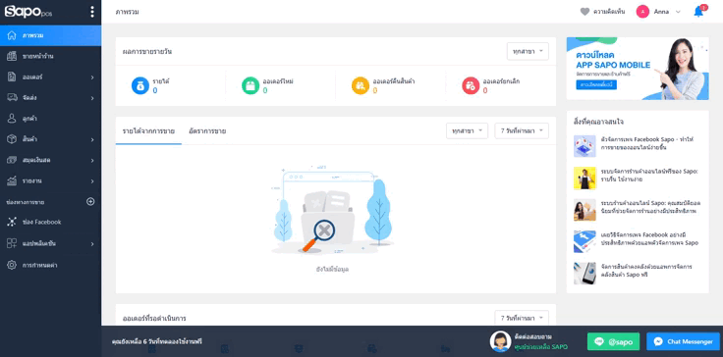Click the green @sapo LINE button
Image resolution: width=723 pixels, height=357 pixels.
[x=613, y=341]
